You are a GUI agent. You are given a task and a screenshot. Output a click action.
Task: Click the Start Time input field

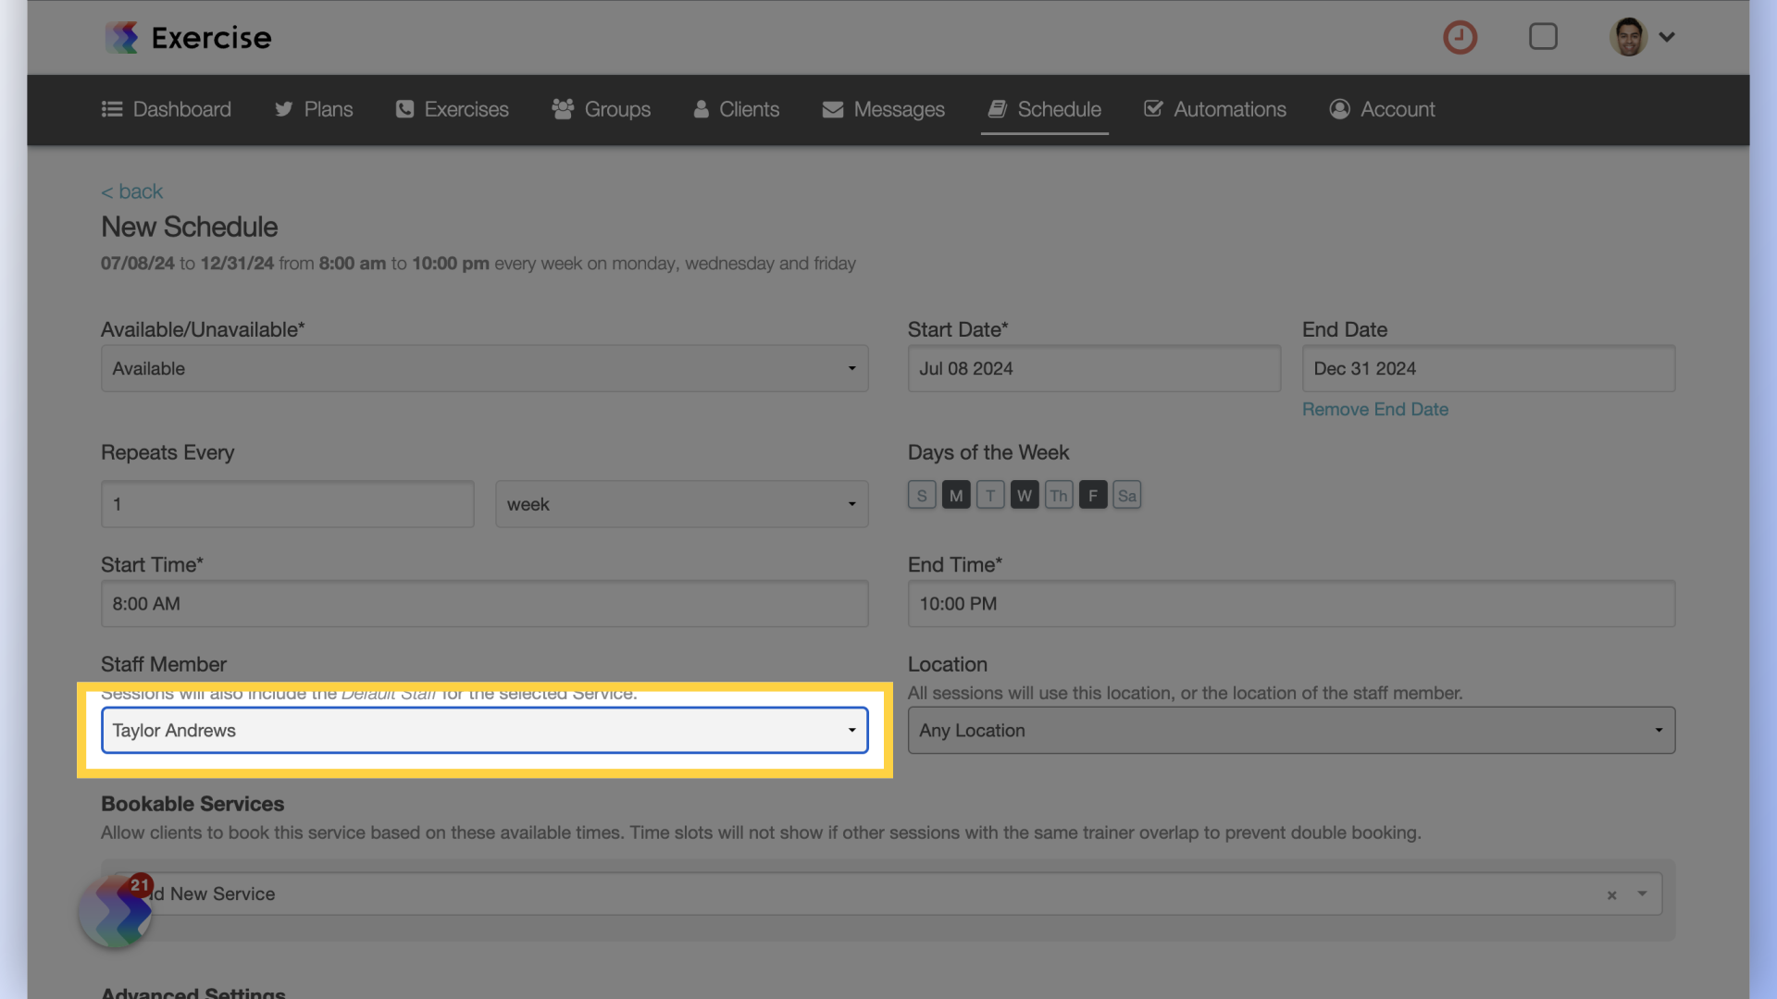coord(485,602)
